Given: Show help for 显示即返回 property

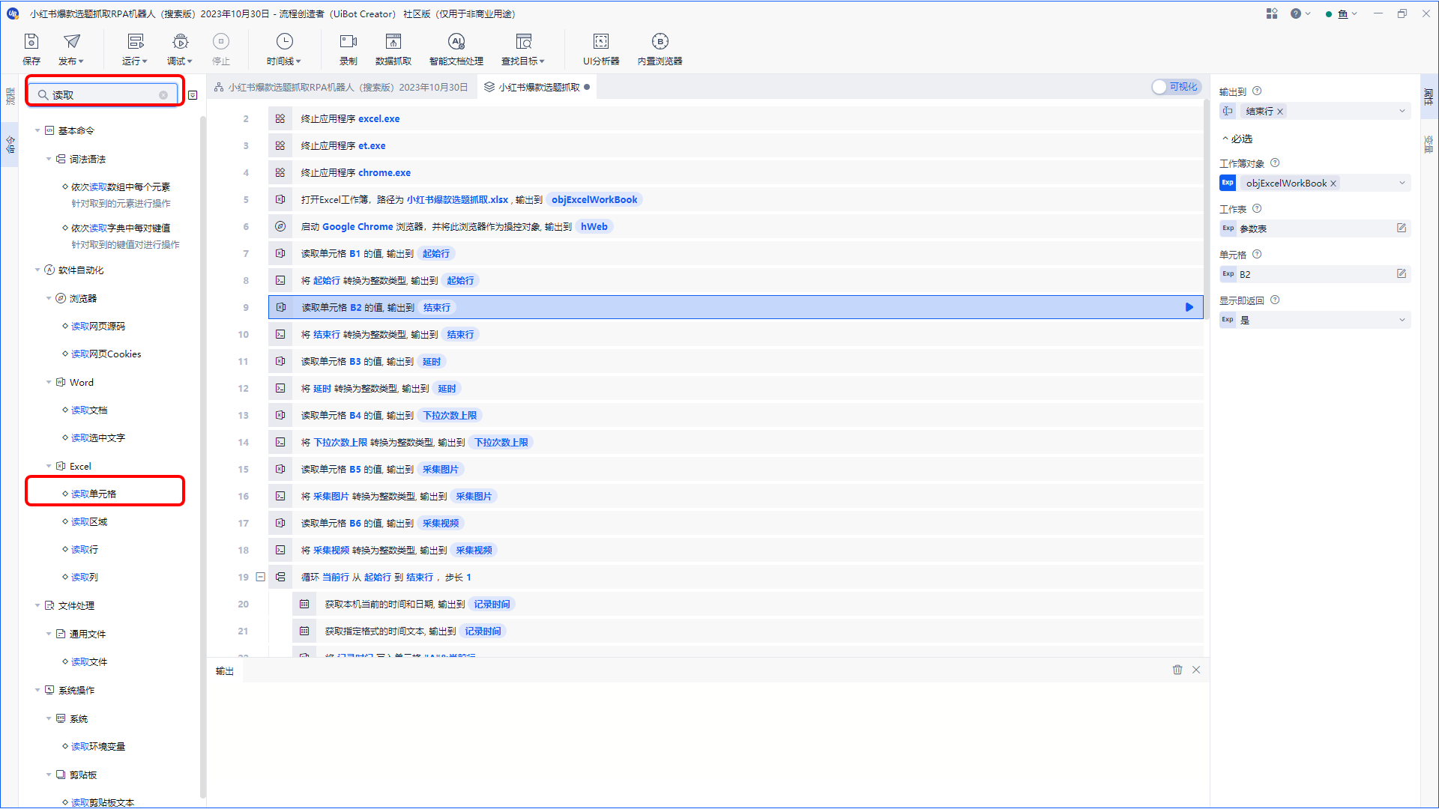Looking at the screenshot, I should tap(1275, 300).
